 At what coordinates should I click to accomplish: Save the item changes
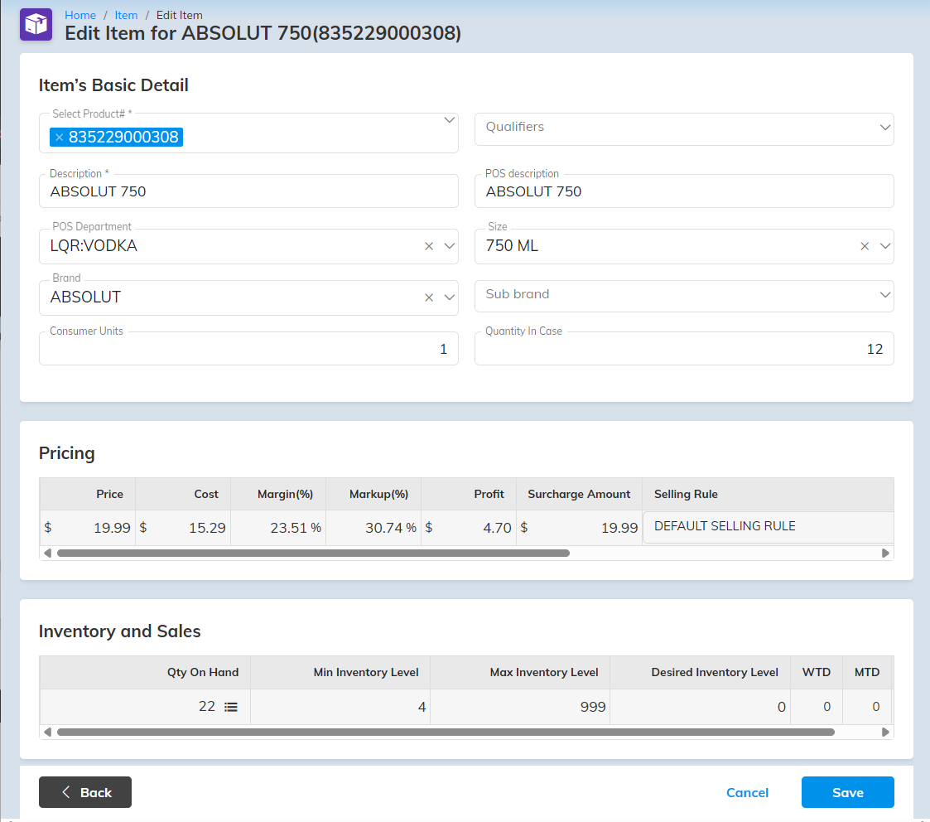[847, 792]
